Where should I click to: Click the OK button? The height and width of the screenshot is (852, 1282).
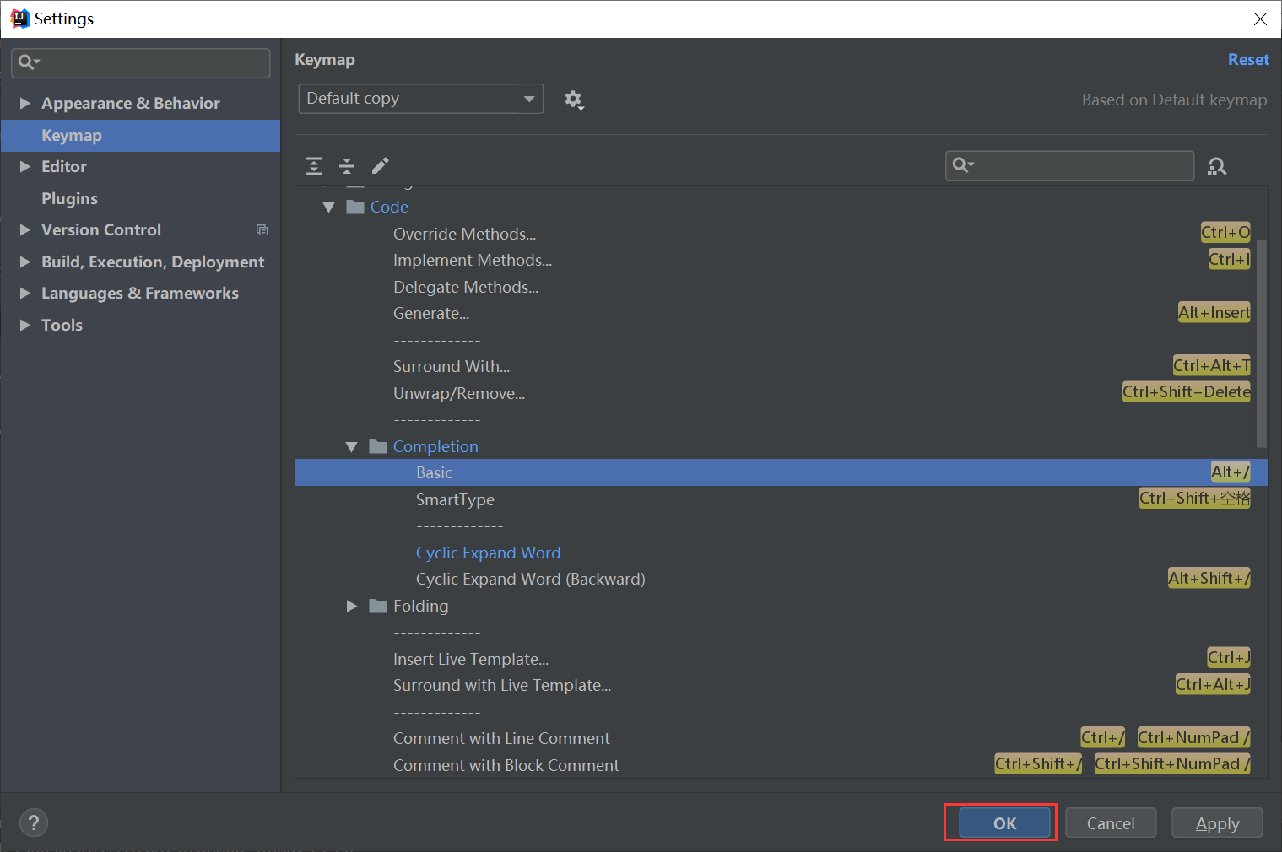click(x=1004, y=822)
